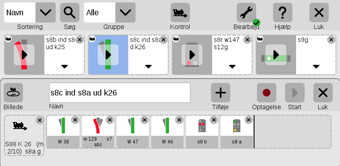This screenshot has height=166, width=340.
Task: Select the W 38 turnout tile
Action: (63, 132)
